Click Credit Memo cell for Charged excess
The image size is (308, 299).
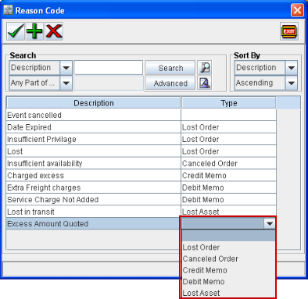coord(229,176)
